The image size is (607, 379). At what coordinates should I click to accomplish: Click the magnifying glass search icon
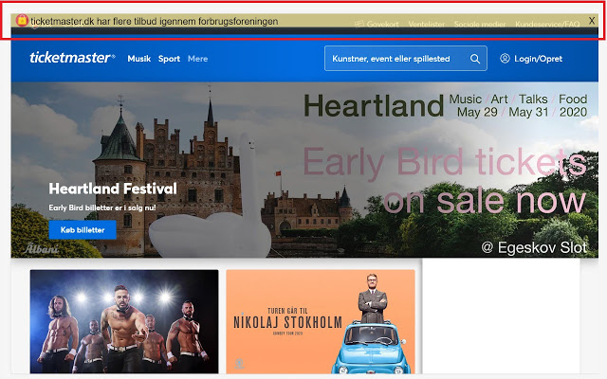click(475, 59)
